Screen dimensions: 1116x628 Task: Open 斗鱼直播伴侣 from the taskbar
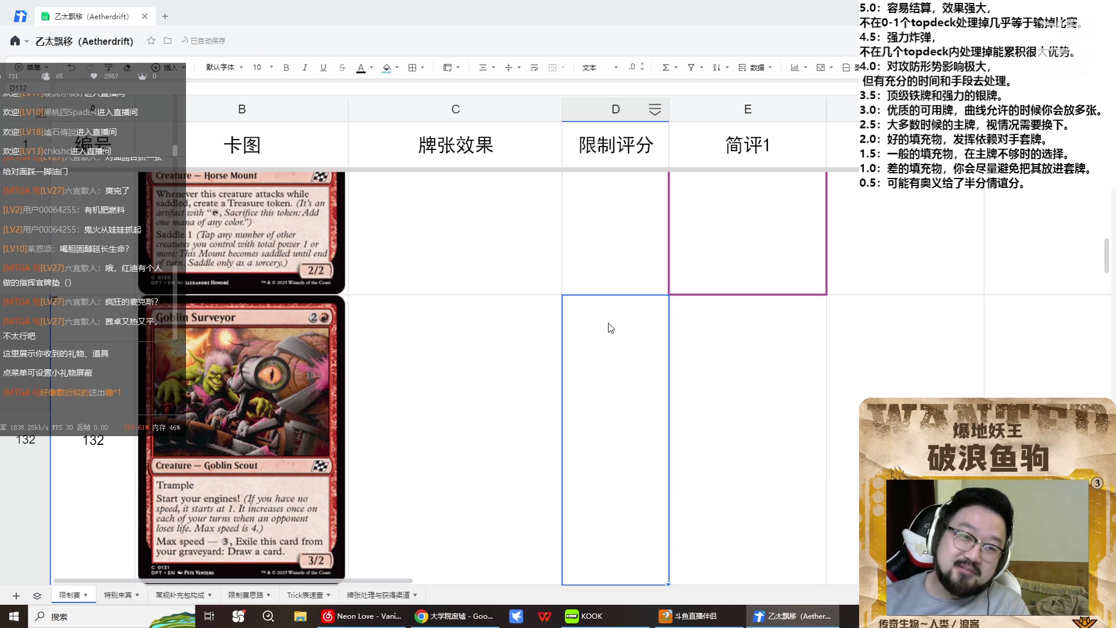coord(697,616)
